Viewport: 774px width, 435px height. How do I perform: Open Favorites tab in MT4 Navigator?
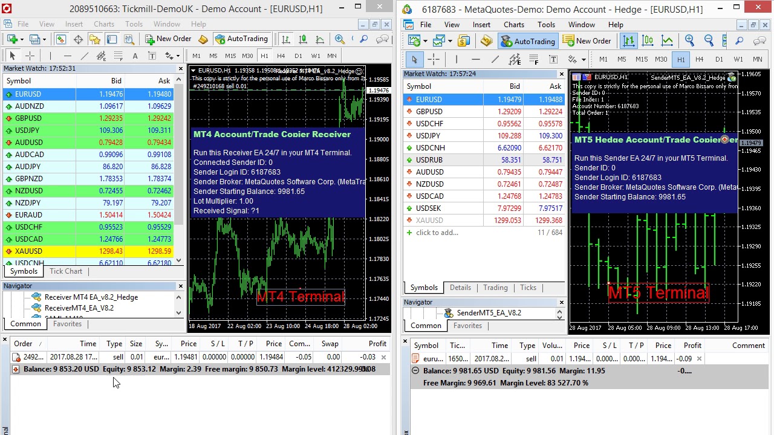67,324
